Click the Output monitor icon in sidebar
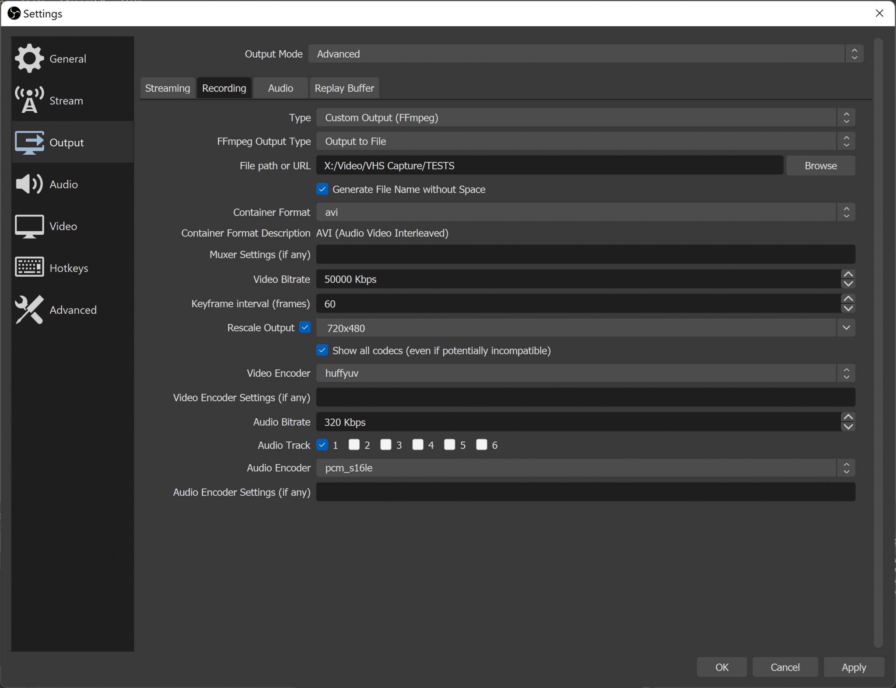 pos(29,142)
